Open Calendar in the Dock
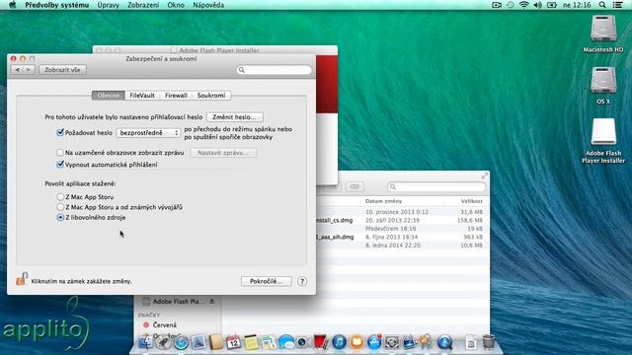632x355 pixels. click(233, 342)
